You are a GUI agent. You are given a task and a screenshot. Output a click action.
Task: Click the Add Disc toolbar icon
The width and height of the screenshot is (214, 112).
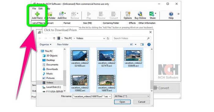(x=61, y=14)
